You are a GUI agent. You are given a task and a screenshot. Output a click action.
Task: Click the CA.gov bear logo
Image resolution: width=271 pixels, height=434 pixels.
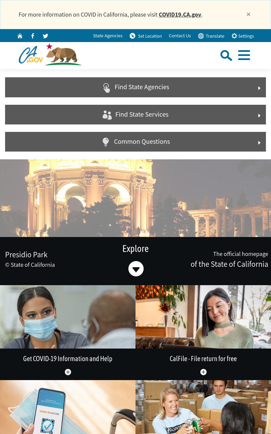point(50,54)
